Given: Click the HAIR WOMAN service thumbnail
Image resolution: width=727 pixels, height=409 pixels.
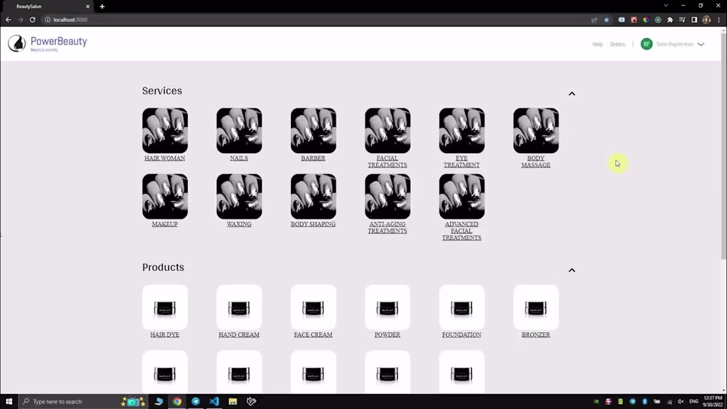Looking at the screenshot, I should (165, 130).
